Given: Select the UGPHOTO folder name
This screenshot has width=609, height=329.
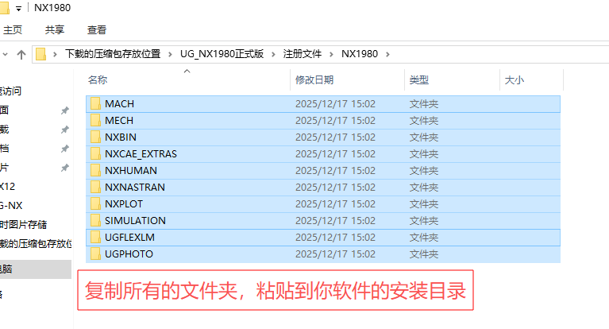Looking at the screenshot, I should coord(129,254).
